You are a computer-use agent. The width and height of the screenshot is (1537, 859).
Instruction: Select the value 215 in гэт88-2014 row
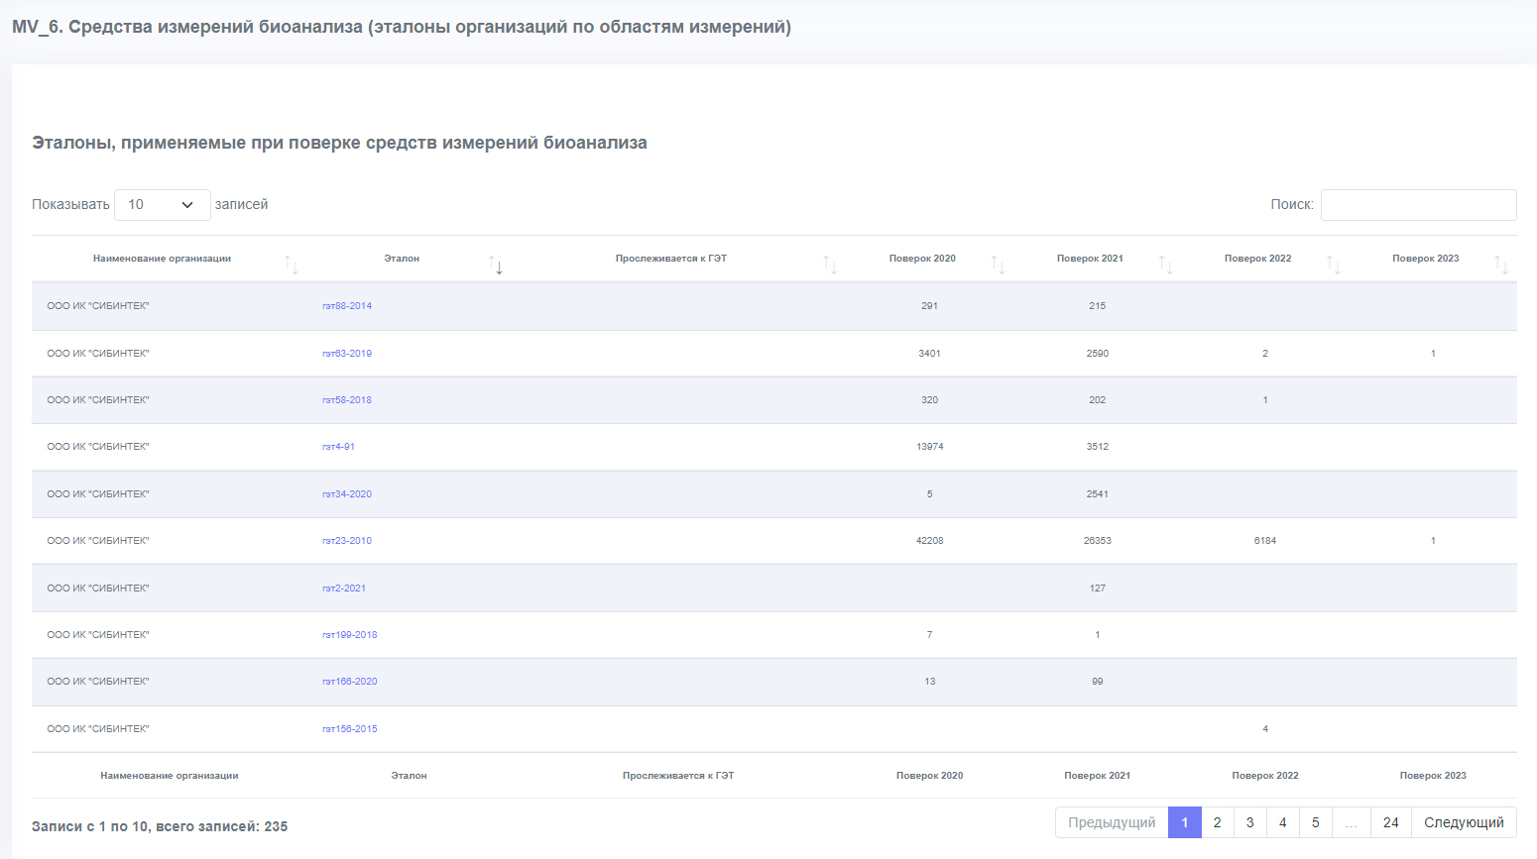tap(1098, 306)
